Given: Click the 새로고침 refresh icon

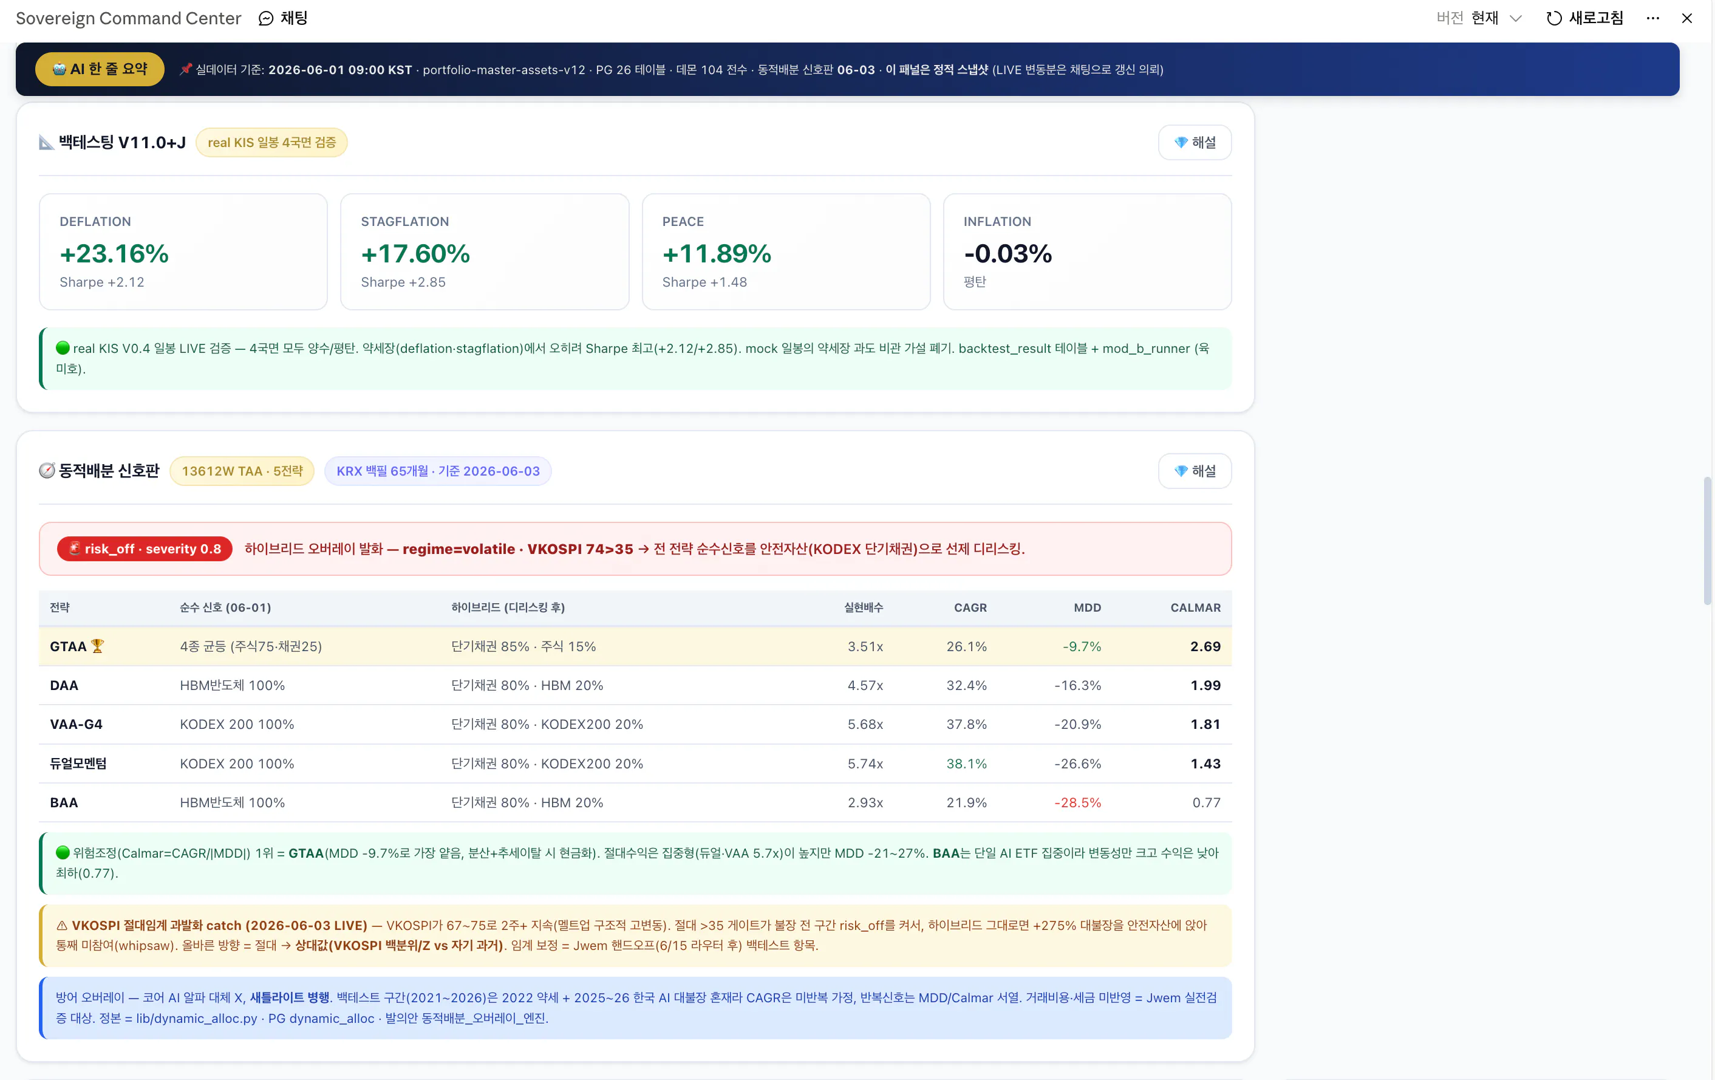Looking at the screenshot, I should 1554,18.
